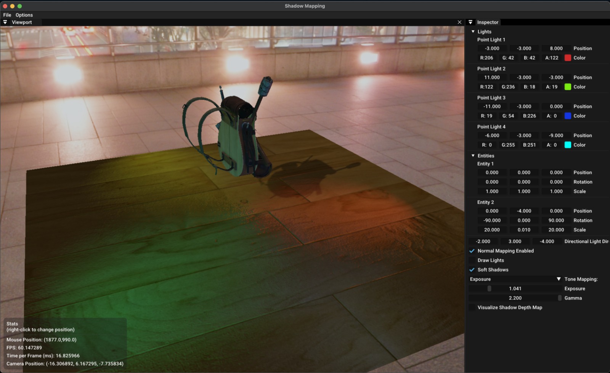
Task: Select Entity 2 Z rotation 90.000
Action: (x=556, y=221)
